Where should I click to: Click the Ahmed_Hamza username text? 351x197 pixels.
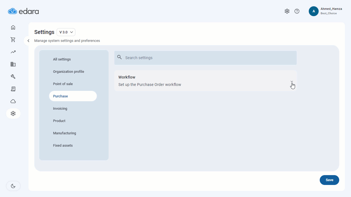331,9
